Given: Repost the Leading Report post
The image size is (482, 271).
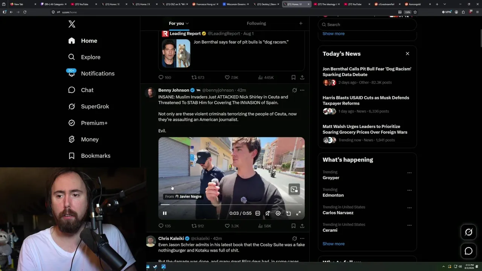Looking at the screenshot, I should click(x=198, y=78).
